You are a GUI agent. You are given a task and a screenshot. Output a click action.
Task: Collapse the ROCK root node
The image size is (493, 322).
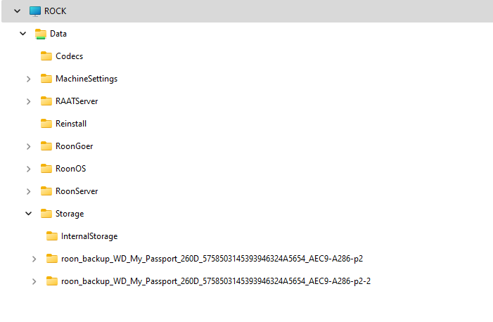[17, 11]
